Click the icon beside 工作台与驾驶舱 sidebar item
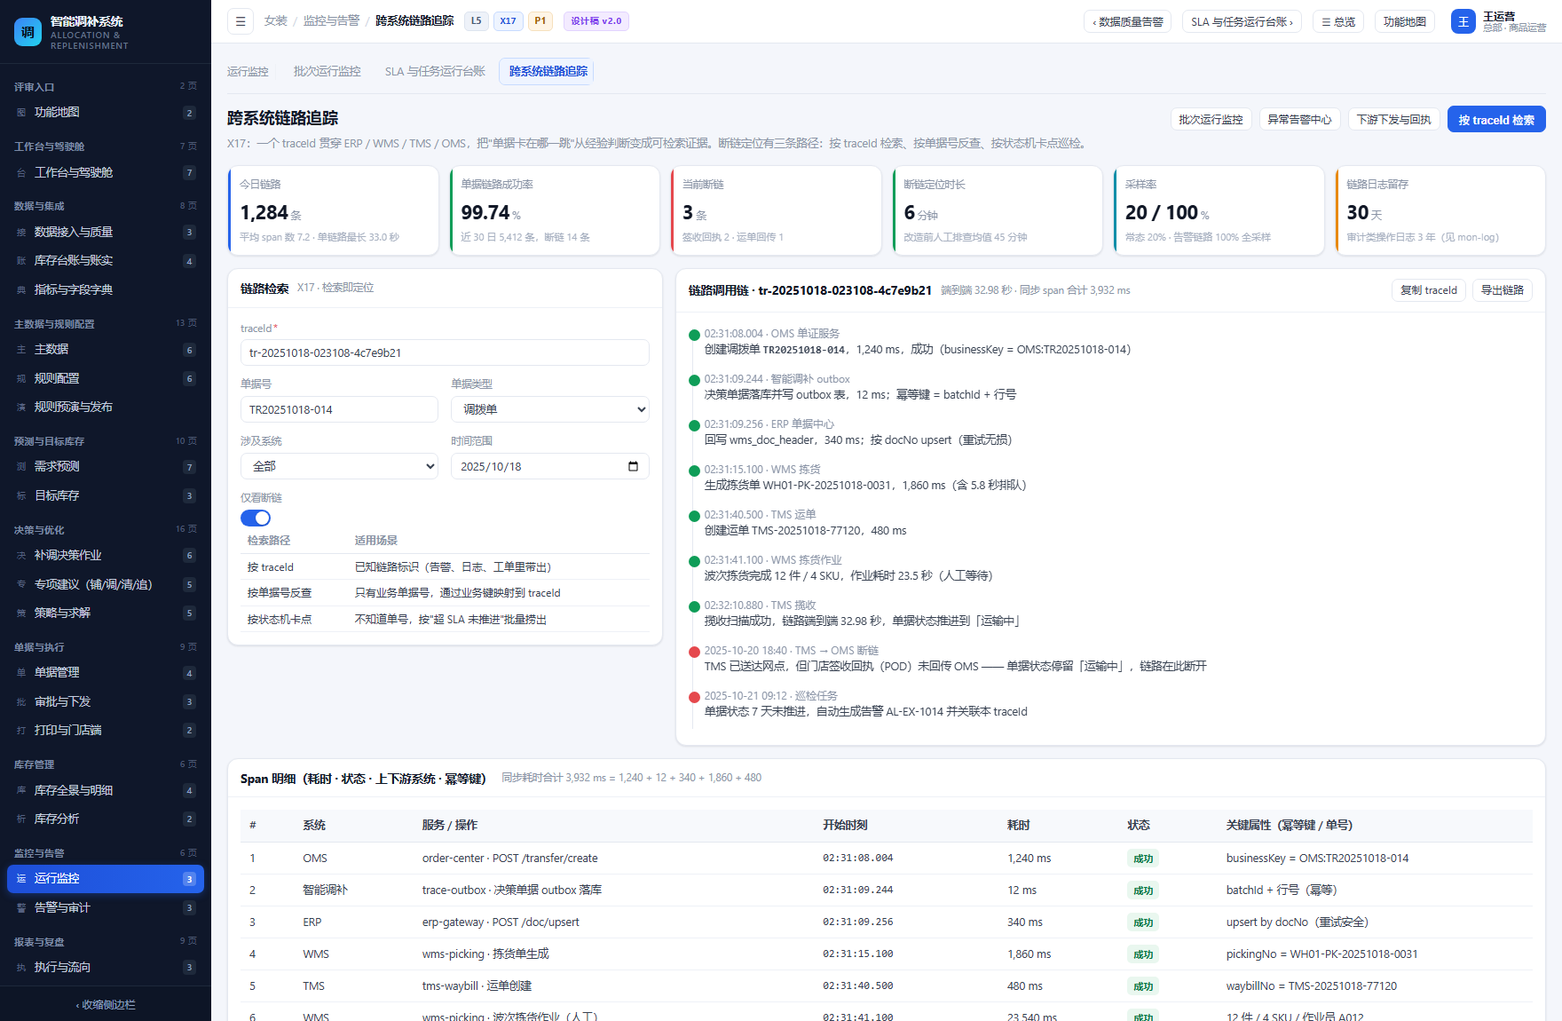The width and height of the screenshot is (1562, 1021). [21, 173]
